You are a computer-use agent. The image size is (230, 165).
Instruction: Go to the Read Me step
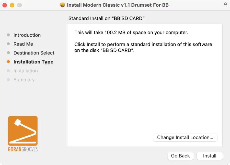click(23, 44)
